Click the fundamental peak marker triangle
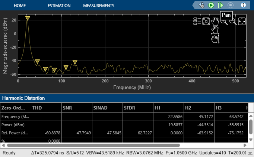Image resolution: width=254 pixels, height=157 pixels. pyautogui.click(x=28, y=18)
